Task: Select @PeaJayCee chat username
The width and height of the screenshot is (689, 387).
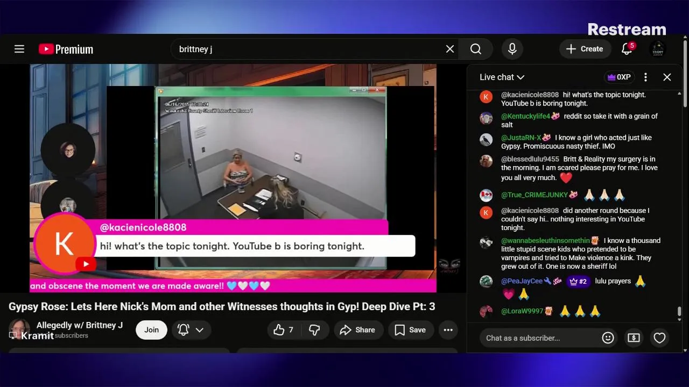Action: 522,281
